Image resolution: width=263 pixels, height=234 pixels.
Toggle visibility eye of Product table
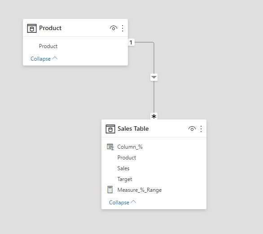pos(114,28)
